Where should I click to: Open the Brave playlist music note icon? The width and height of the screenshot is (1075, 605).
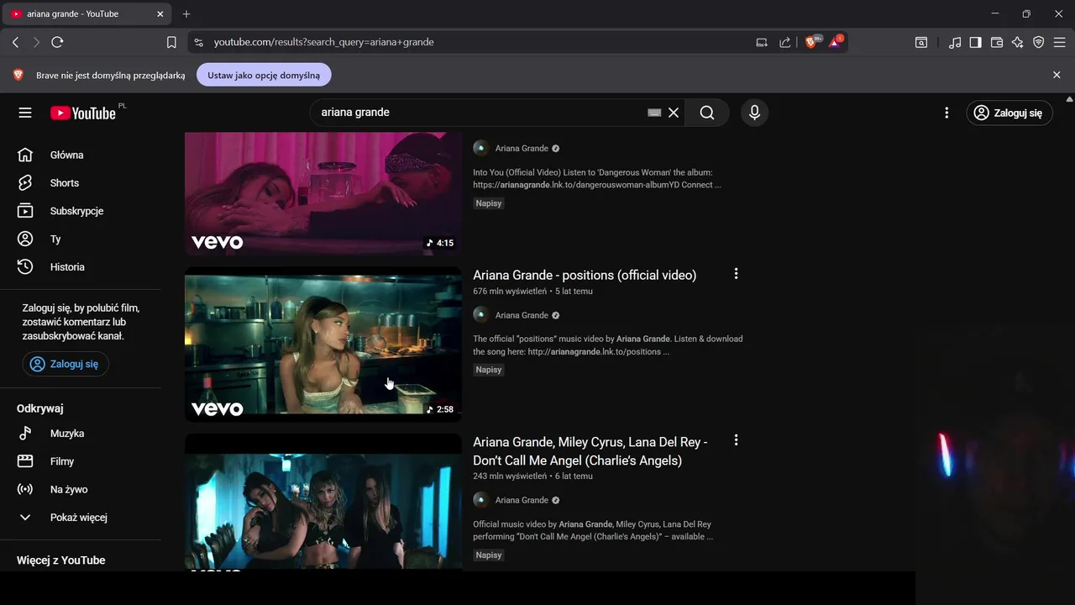pyautogui.click(x=955, y=42)
